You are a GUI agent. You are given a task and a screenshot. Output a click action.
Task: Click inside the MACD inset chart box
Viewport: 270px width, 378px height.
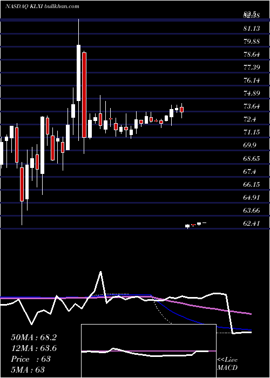tap(148, 351)
